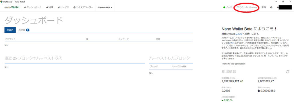Click the 日時 column header
The width and height of the screenshot is (294, 105).
coord(158,39)
